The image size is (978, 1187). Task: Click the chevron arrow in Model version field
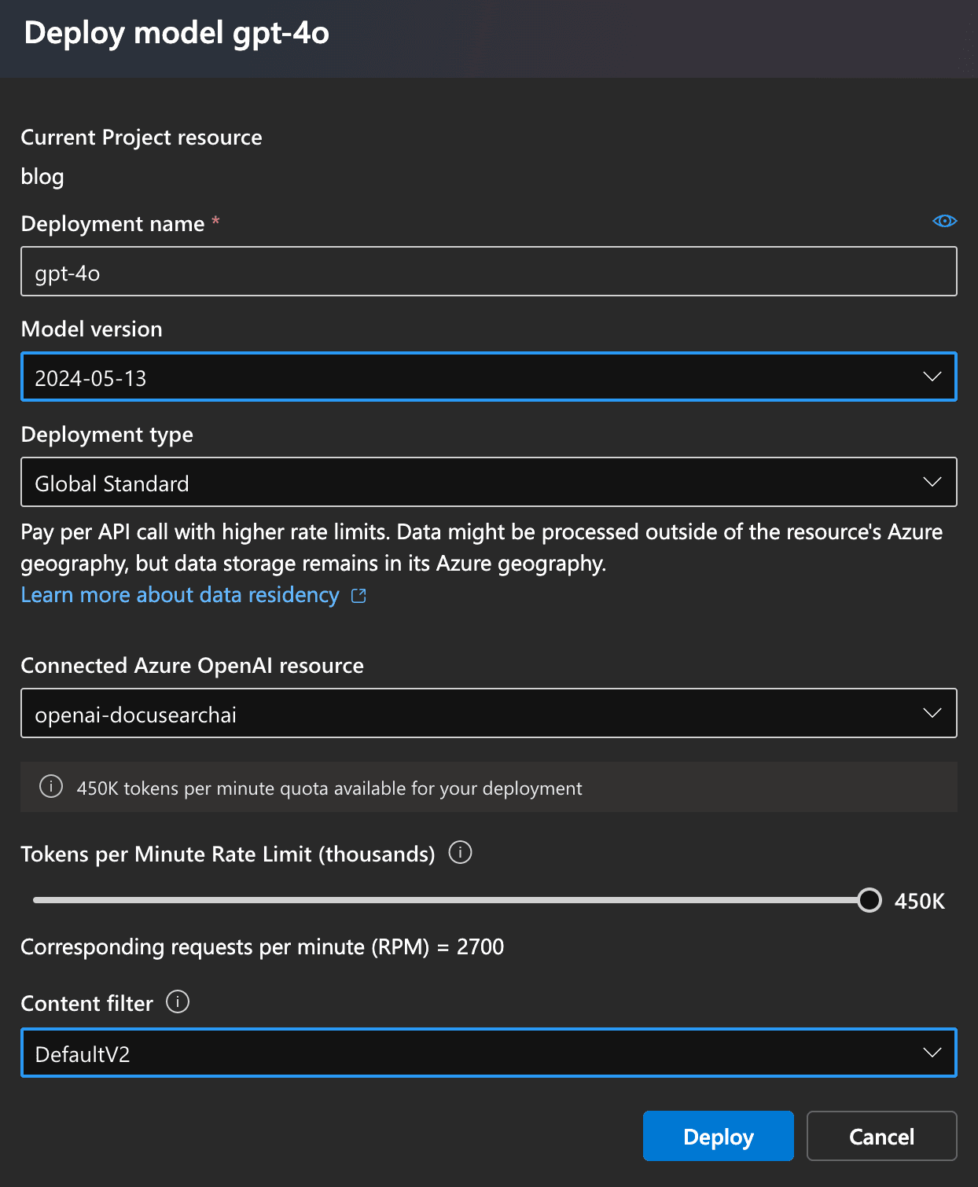tap(932, 377)
